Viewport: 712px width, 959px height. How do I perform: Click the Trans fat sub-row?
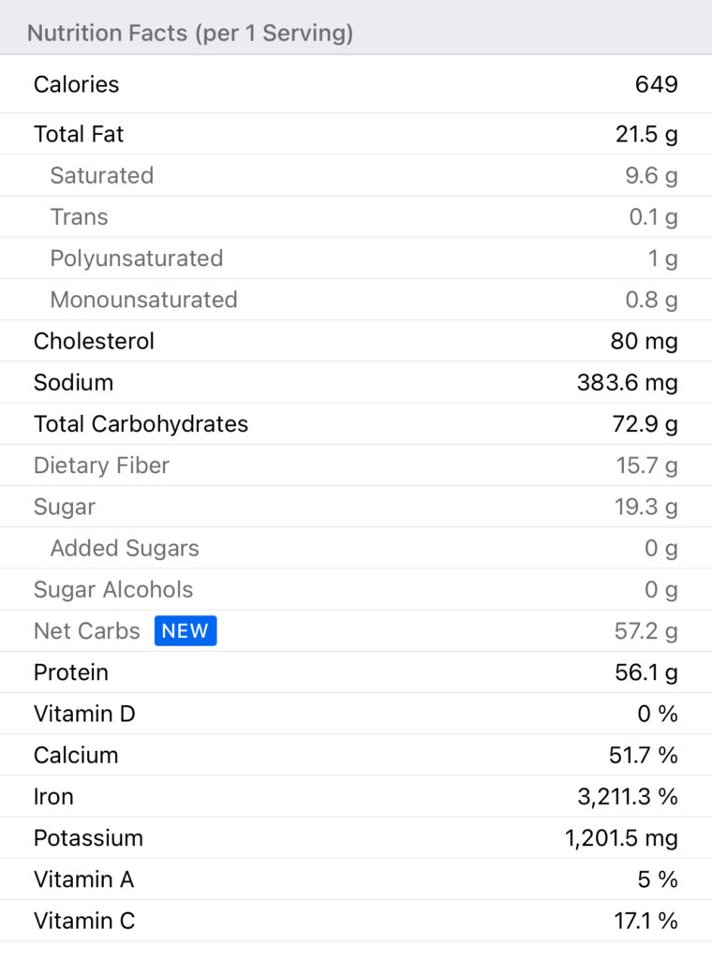tap(80, 216)
